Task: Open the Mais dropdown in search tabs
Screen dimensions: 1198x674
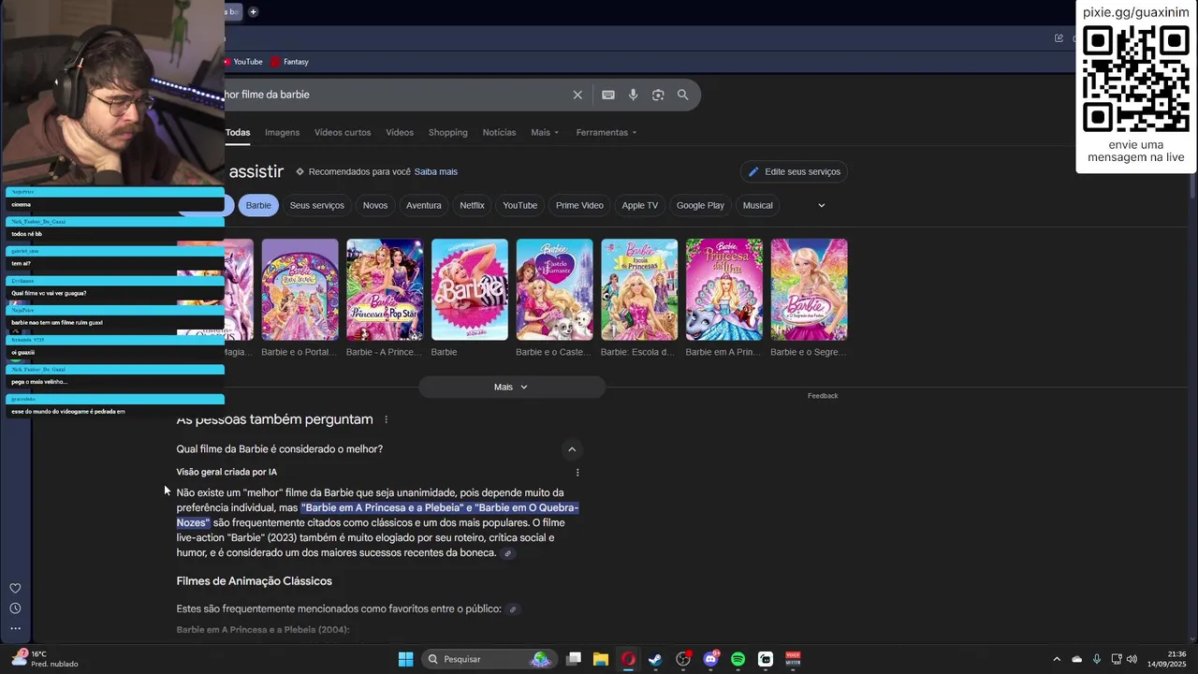Action: 545,133
